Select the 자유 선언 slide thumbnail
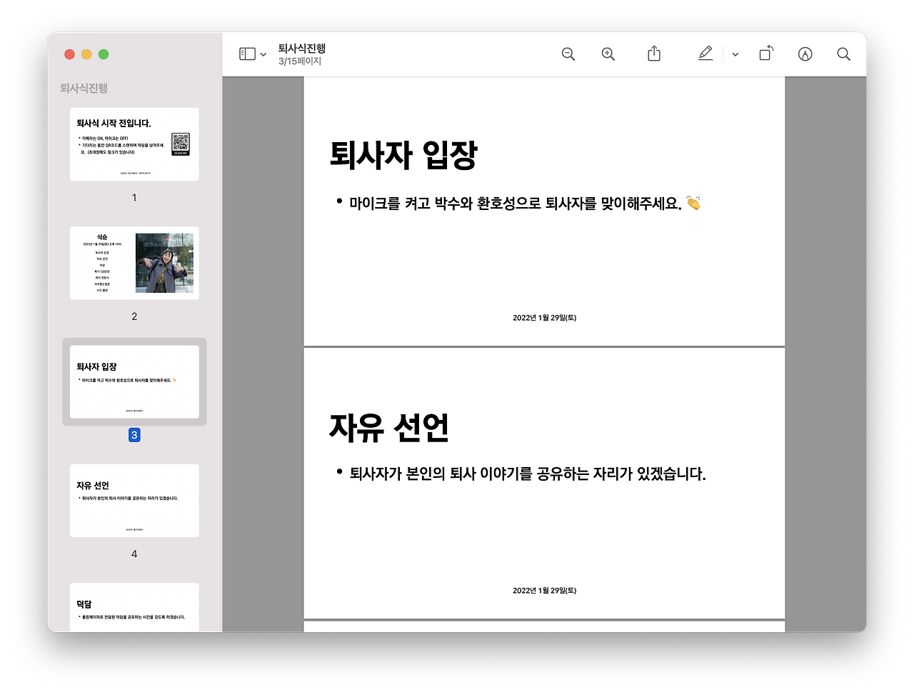Image resolution: width=914 pixels, height=695 pixels. (x=134, y=500)
